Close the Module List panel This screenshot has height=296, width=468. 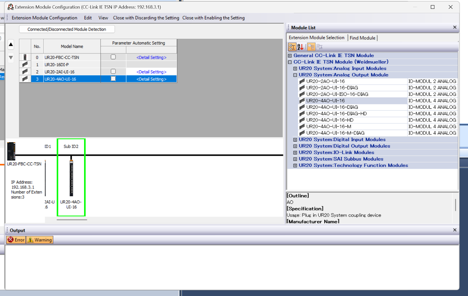click(455, 27)
